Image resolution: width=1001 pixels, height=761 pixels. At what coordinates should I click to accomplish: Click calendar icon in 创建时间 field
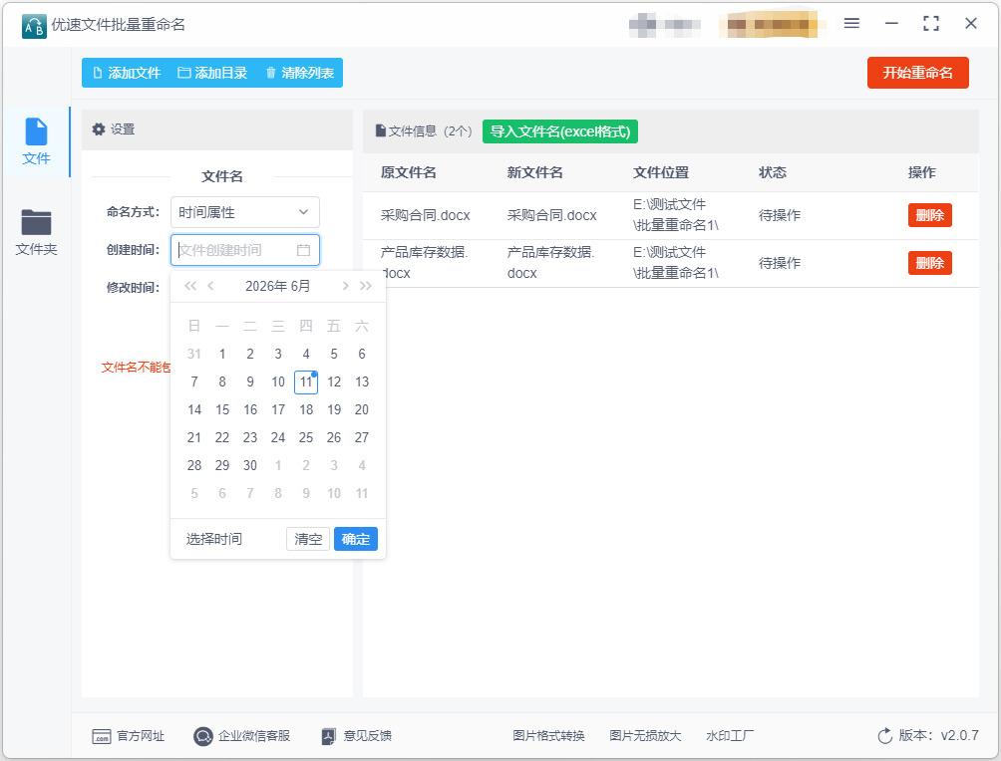(x=303, y=250)
